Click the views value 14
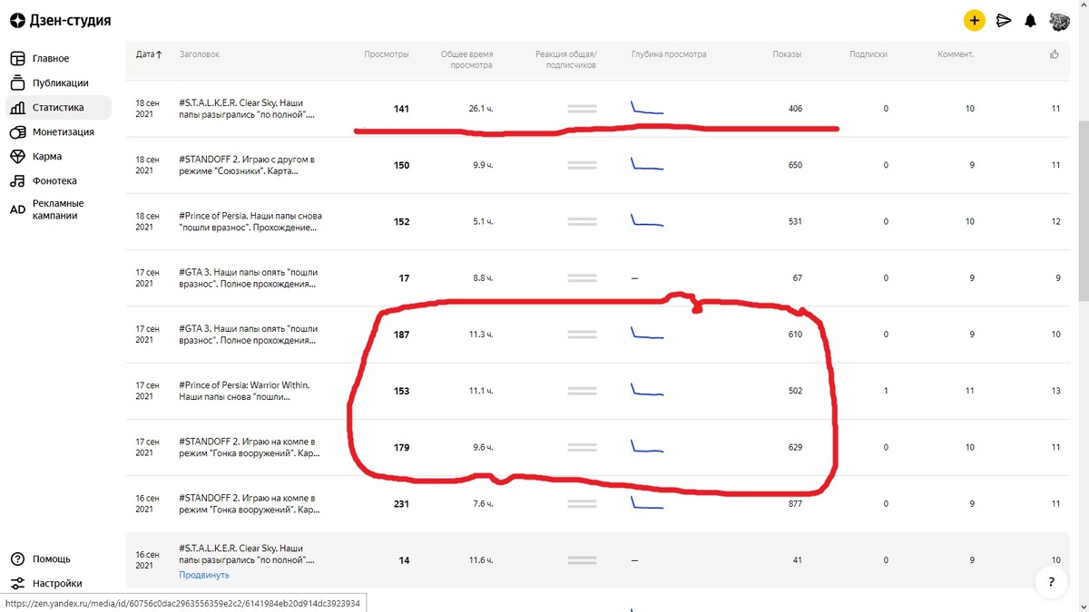The width and height of the screenshot is (1089, 612). pyautogui.click(x=404, y=560)
